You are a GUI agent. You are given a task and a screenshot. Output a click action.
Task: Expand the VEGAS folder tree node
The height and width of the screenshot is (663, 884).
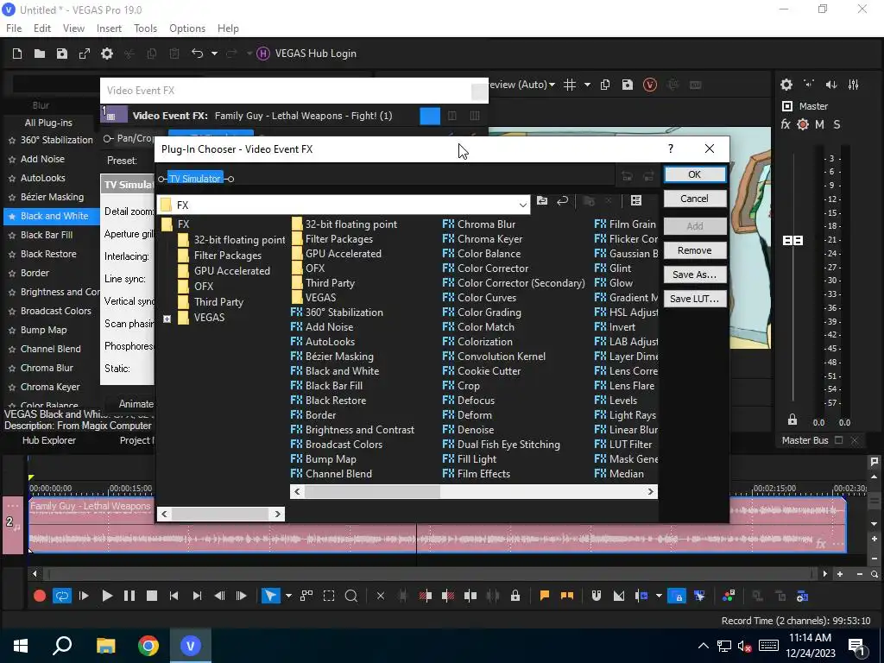point(167,319)
